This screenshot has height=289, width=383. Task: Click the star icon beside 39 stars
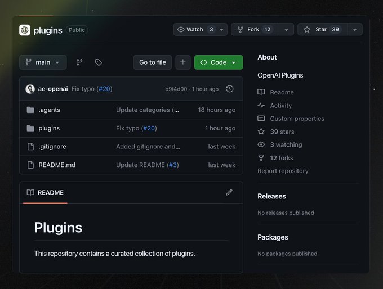pyautogui.click(x=261, y=132)
